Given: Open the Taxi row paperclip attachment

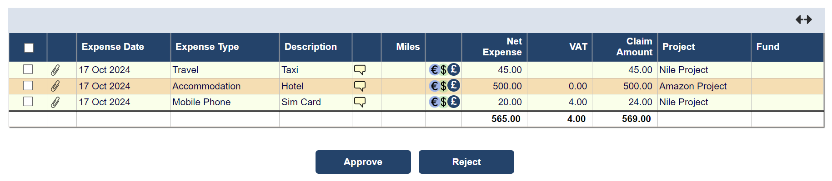Looking at the screenshot, I should click(55, 70).
